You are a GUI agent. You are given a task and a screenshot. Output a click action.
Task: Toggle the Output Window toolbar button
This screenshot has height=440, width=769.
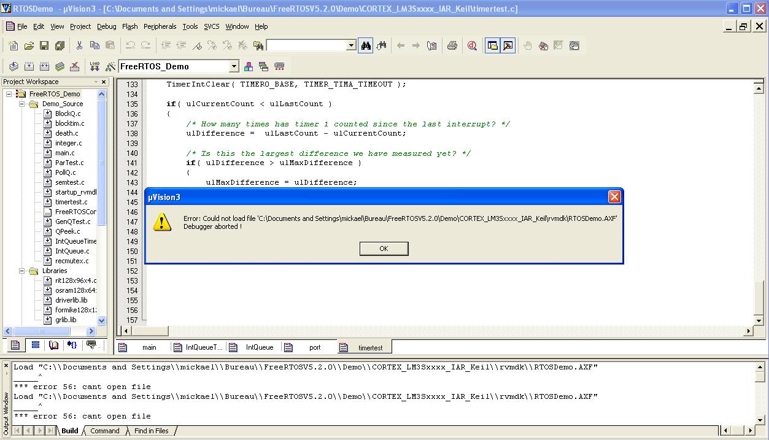click(508, 45)
